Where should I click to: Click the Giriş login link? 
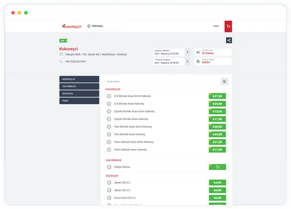pos(216,26)
